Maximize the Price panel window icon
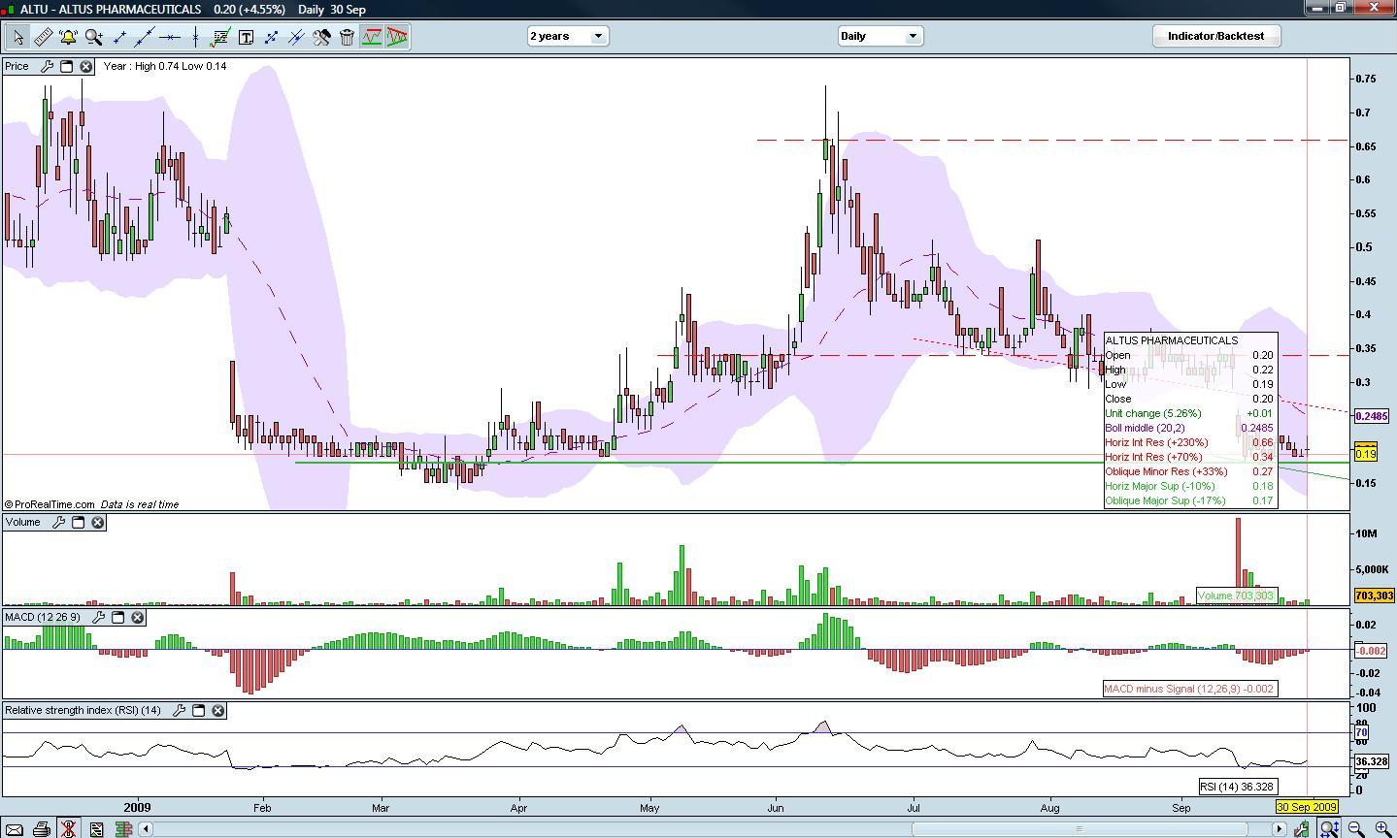The width and height of the screenshot is (1397, 838). click(x=66, y=66)
